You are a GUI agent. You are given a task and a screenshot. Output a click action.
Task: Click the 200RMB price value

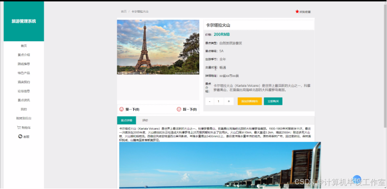[x=221, y=35]
